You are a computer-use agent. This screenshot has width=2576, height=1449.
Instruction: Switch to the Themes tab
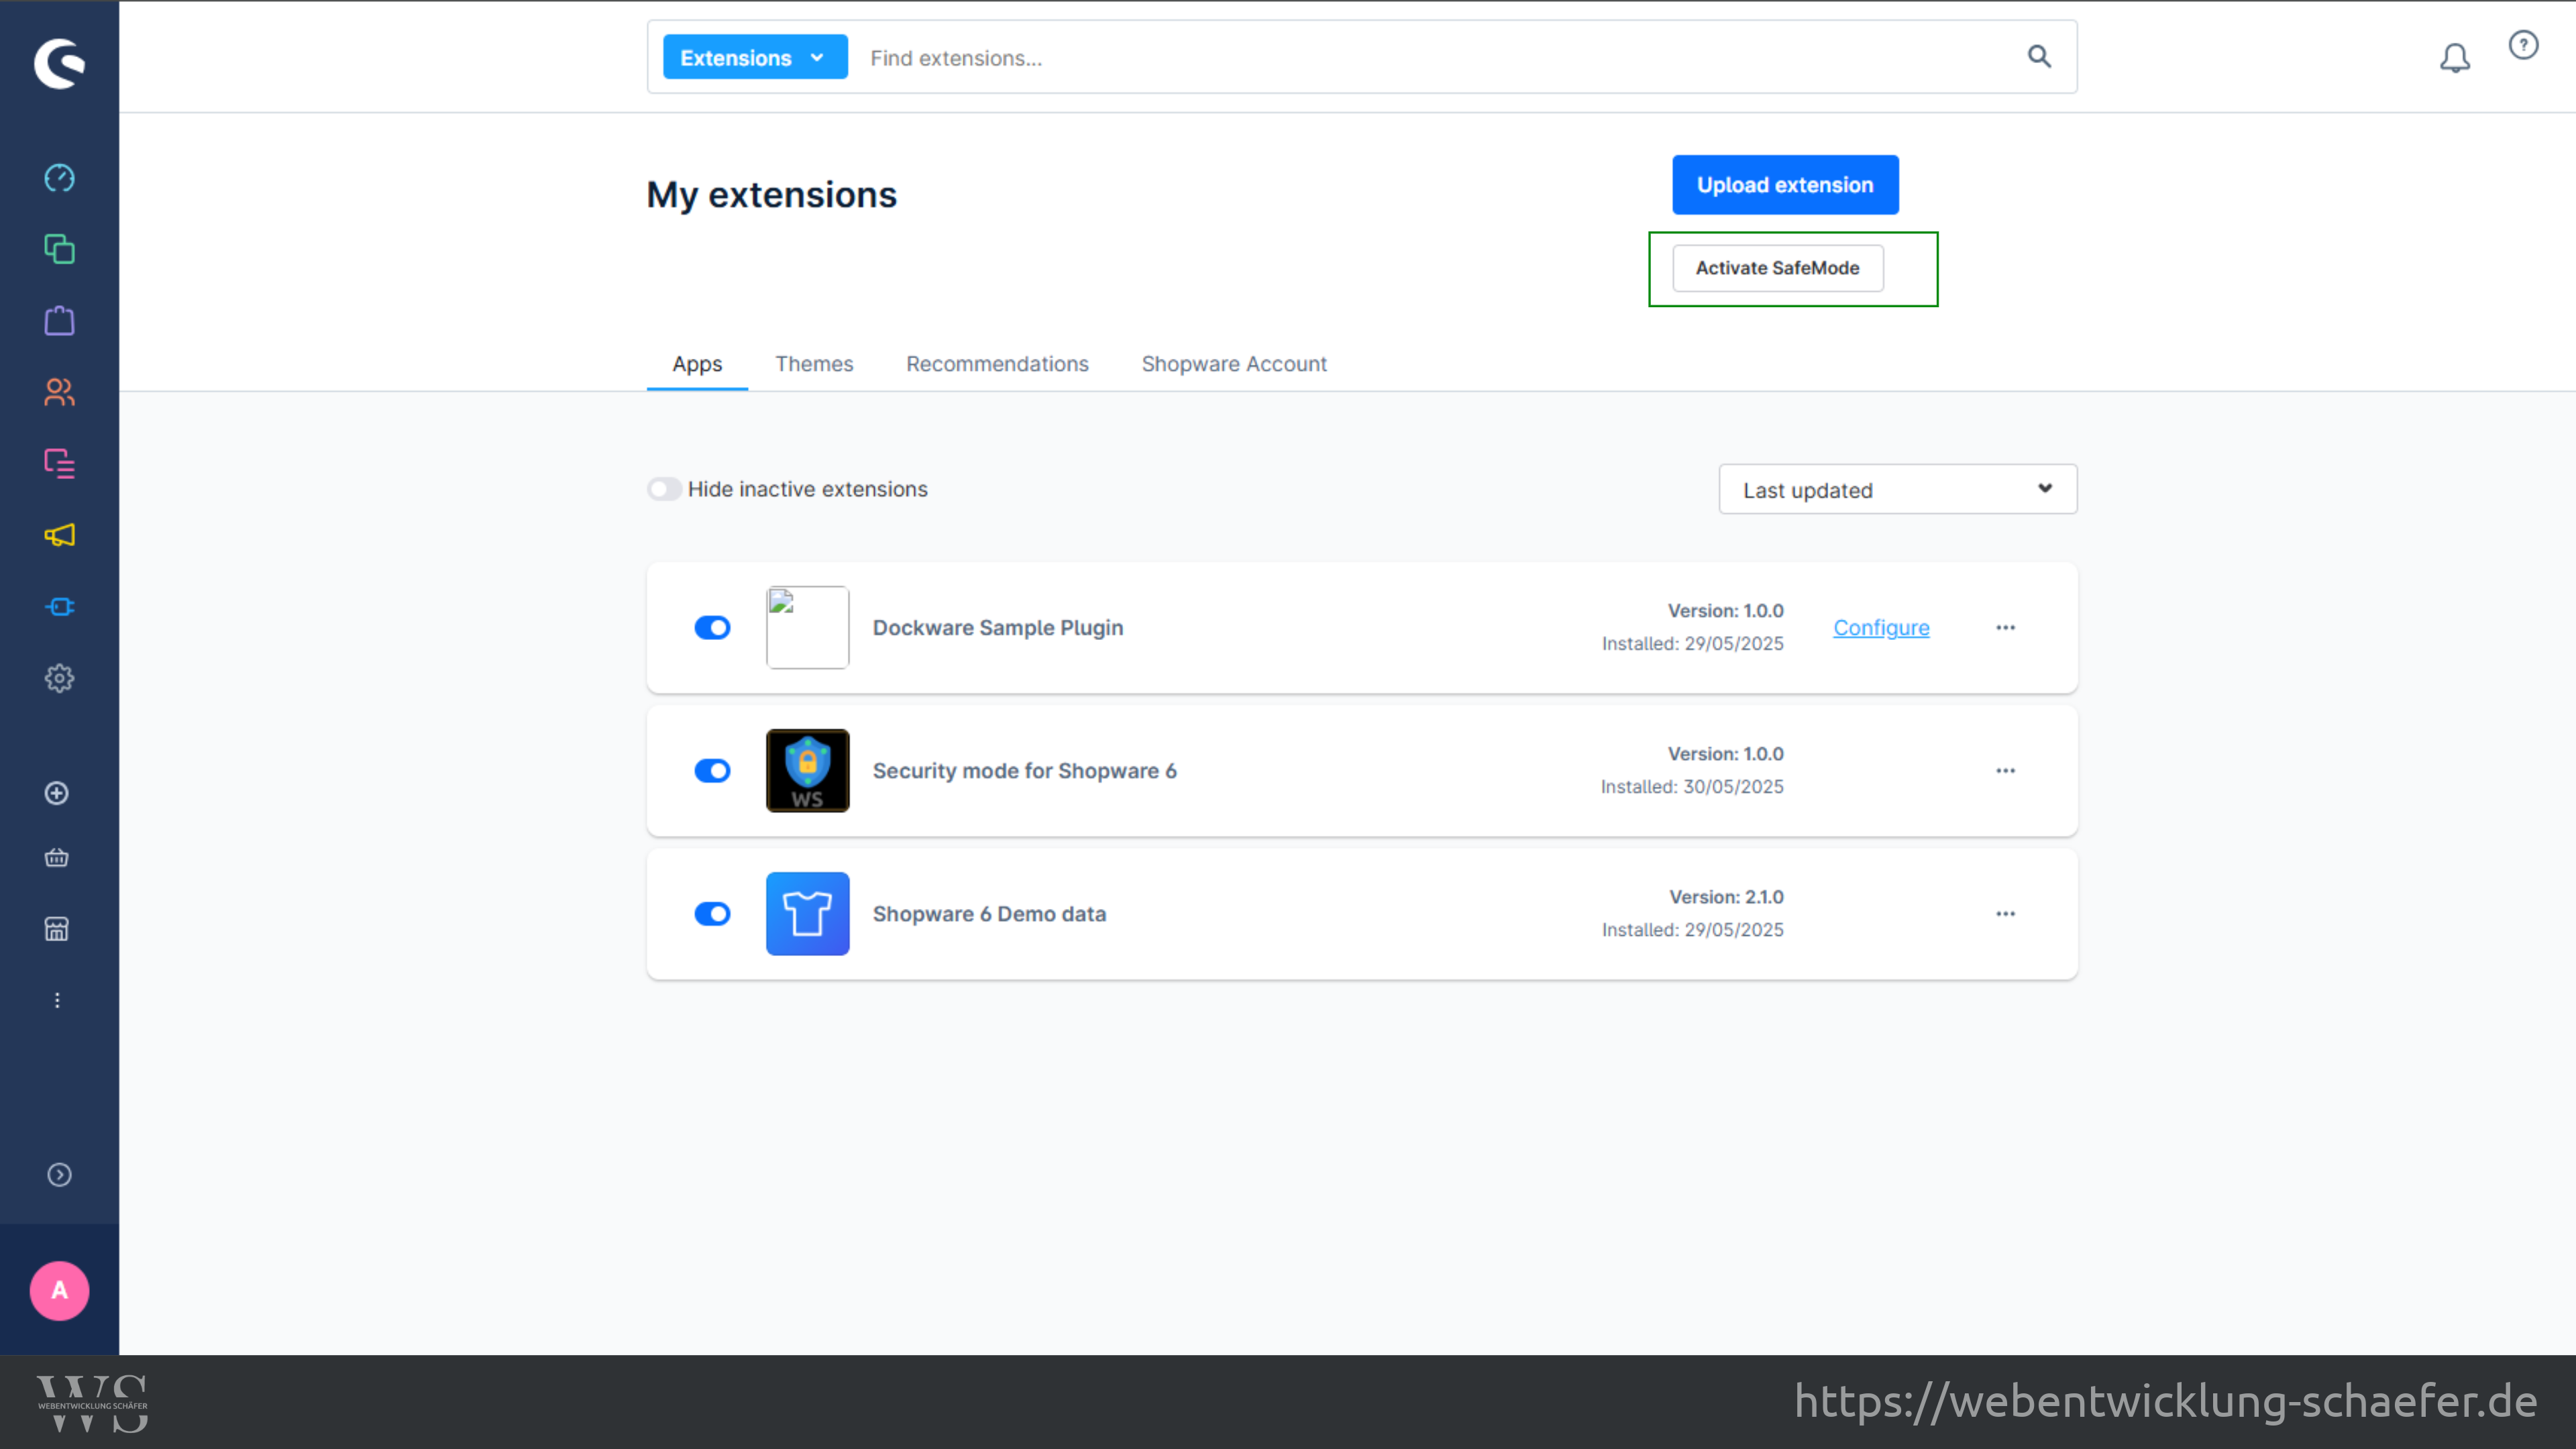click(814, 364)
